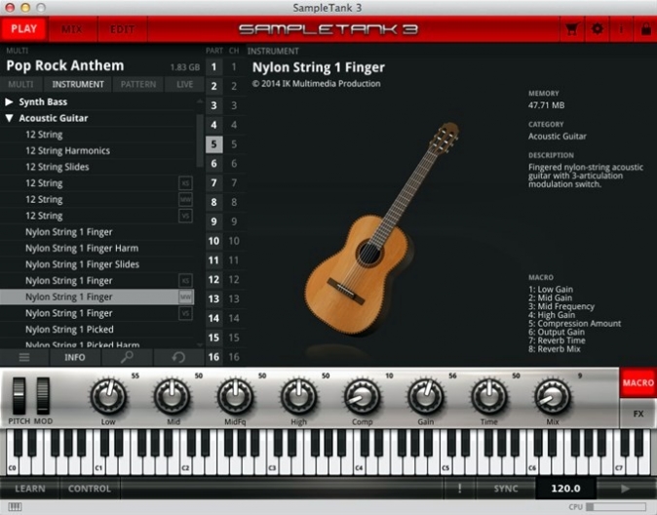Open the MULTI browser tab

pos(20,84)
